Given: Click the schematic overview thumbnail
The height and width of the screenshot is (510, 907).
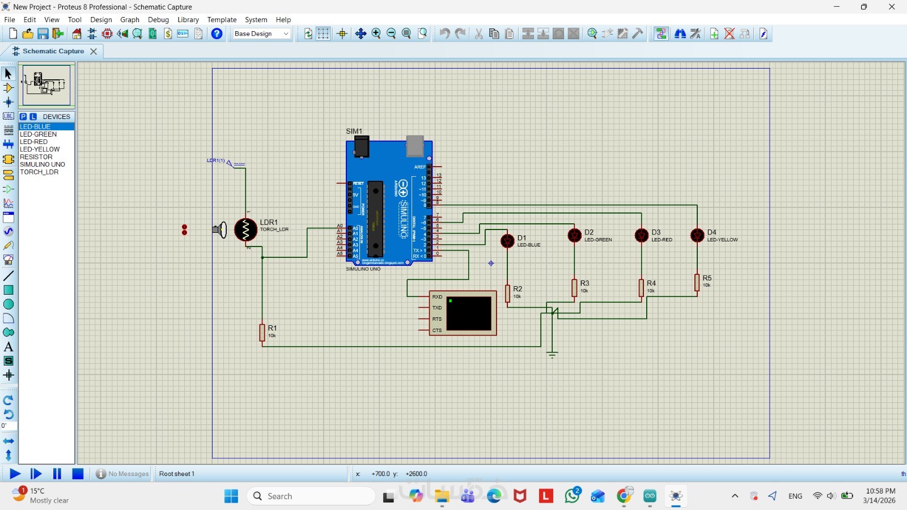Looking at the screenshot, I should click(x=46, y=86).
